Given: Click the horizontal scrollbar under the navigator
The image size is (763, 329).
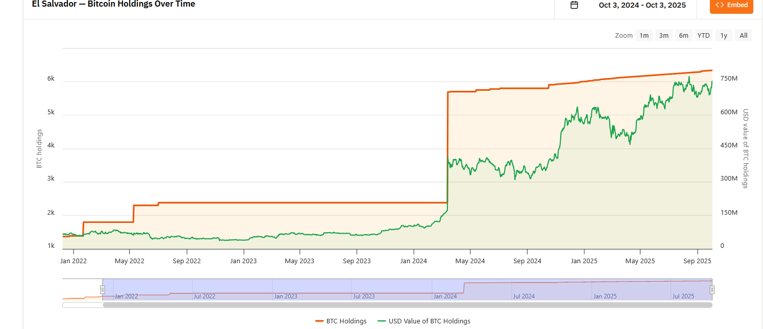Looking at the screenshot, I should 407,305.
